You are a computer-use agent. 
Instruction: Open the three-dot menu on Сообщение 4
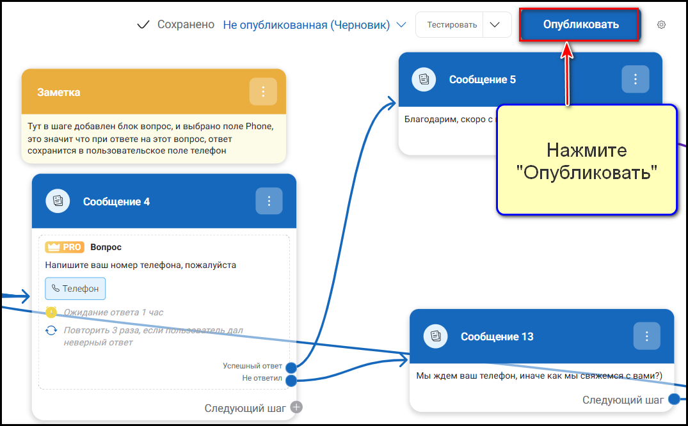pos(269,201)
